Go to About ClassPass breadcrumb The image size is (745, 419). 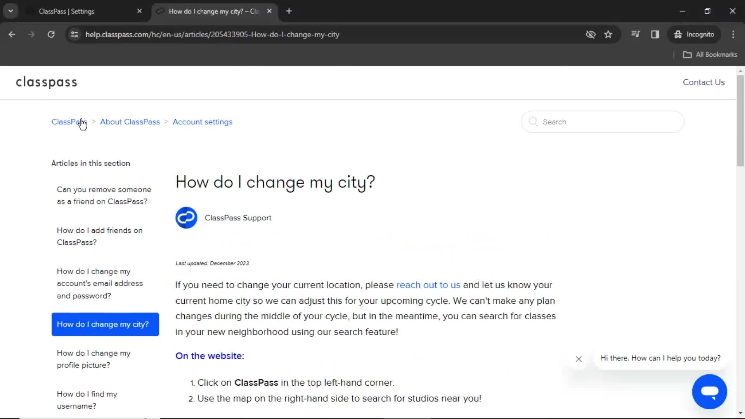130,122
